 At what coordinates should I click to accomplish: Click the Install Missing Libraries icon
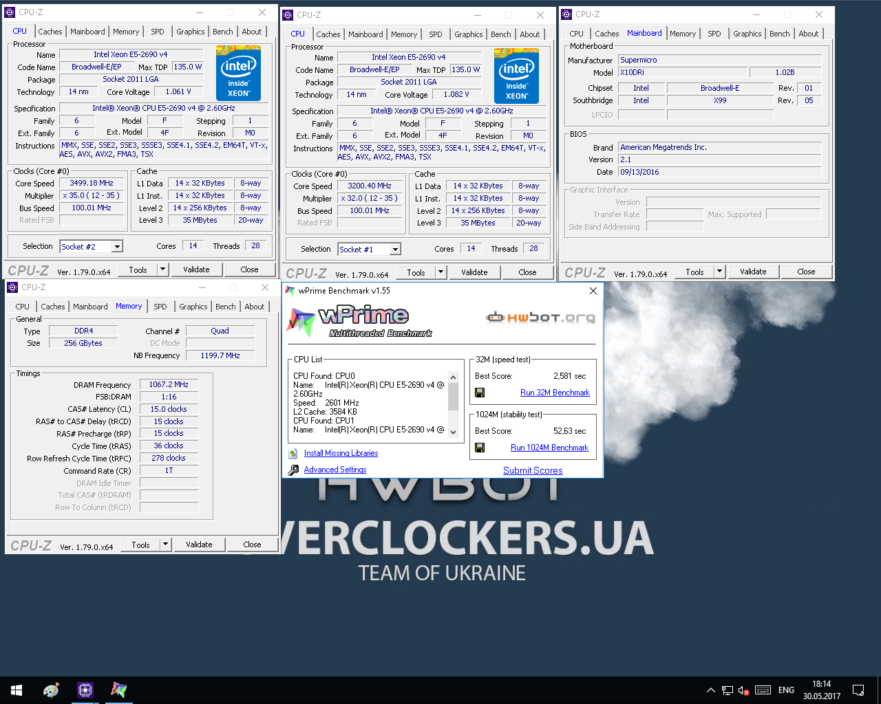[293, 453]
